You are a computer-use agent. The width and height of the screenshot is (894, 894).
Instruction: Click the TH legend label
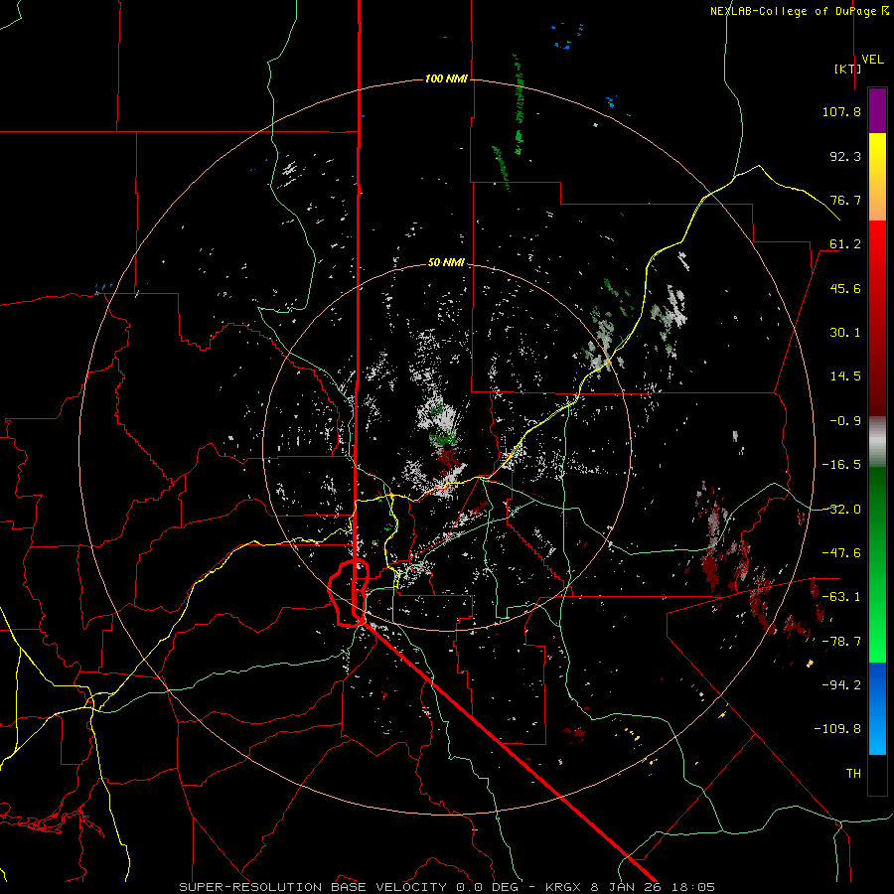tap(853, 774)
